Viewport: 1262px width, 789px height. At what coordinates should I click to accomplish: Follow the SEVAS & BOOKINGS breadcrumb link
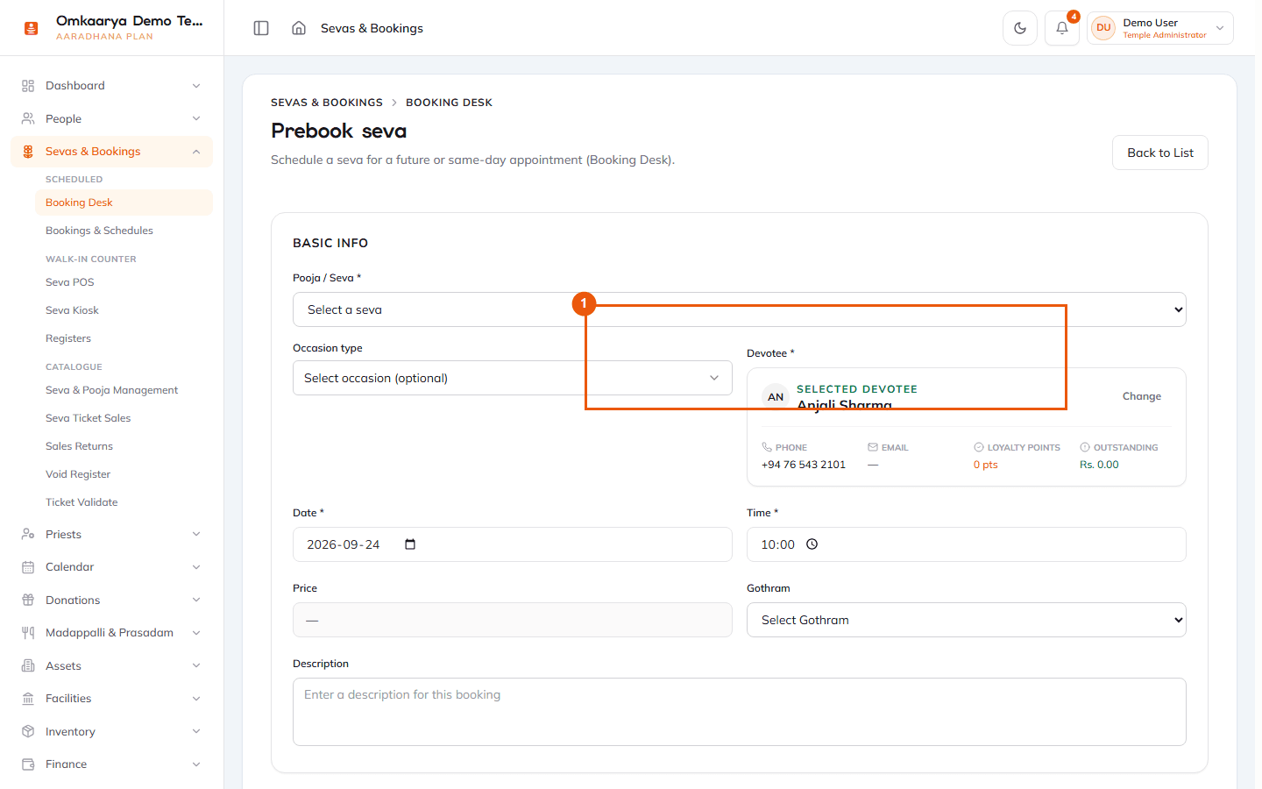[327, 103]
